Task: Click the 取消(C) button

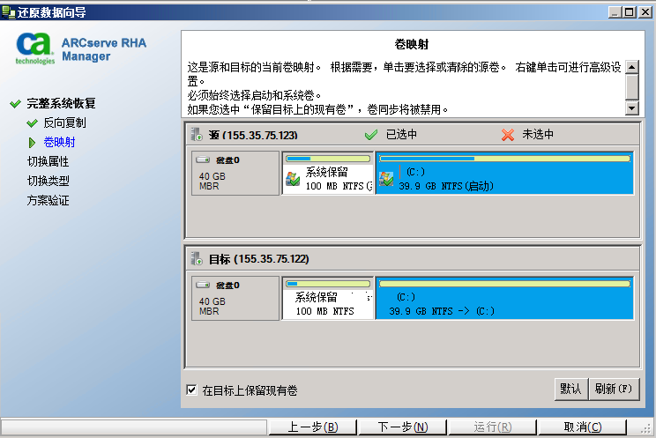Action: 582,427
